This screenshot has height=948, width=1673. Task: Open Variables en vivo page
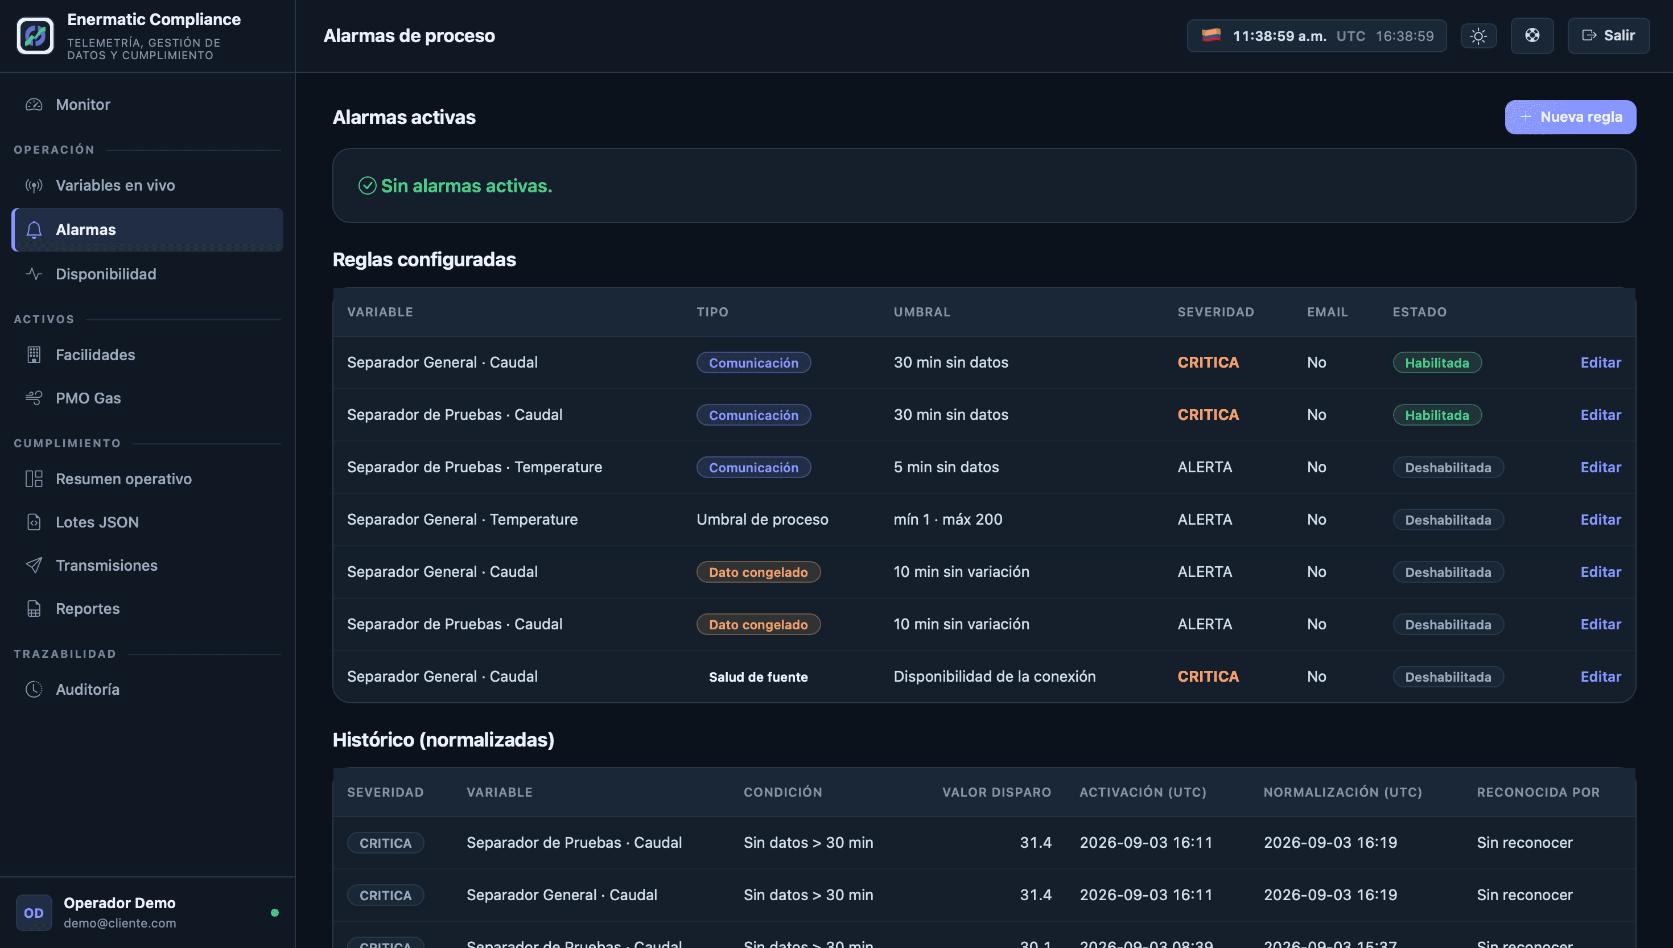coord(147,186)
